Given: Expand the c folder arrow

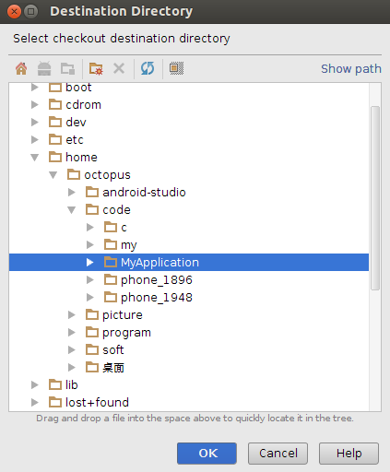Looking at the screenshot, I should [x=90, y=228].
